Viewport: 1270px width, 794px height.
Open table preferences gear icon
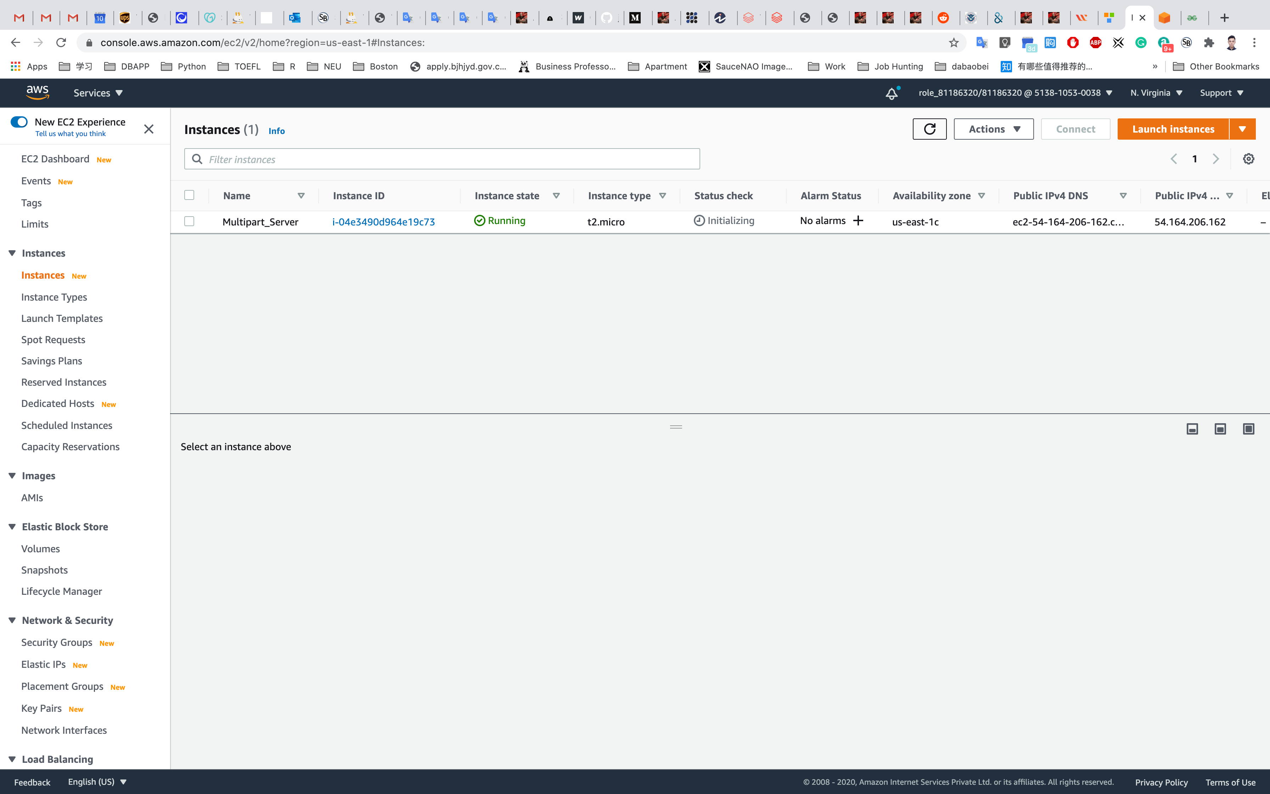coord(1248,159)
